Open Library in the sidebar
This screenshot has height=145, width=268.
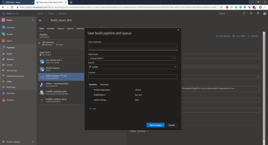click(10, 65)
